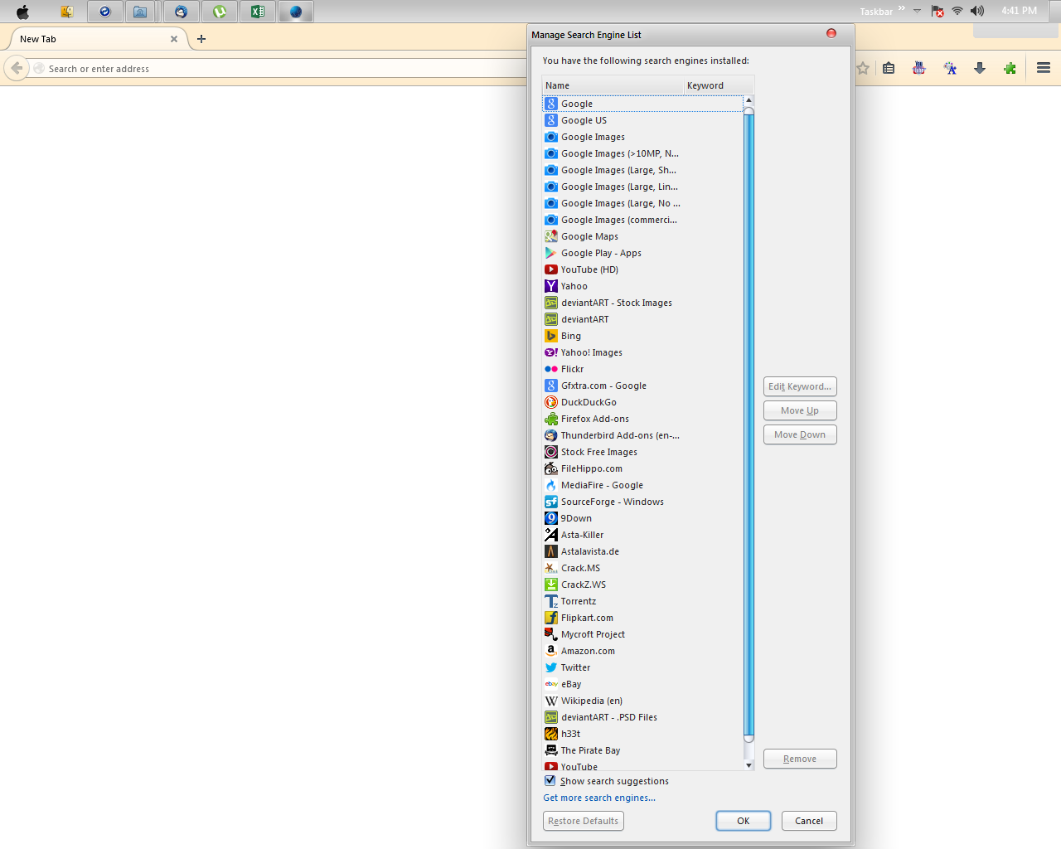Open the hamburger menu button
Image resolution: width=1061 pixels, height=849 pixels.
(1044, 68)
